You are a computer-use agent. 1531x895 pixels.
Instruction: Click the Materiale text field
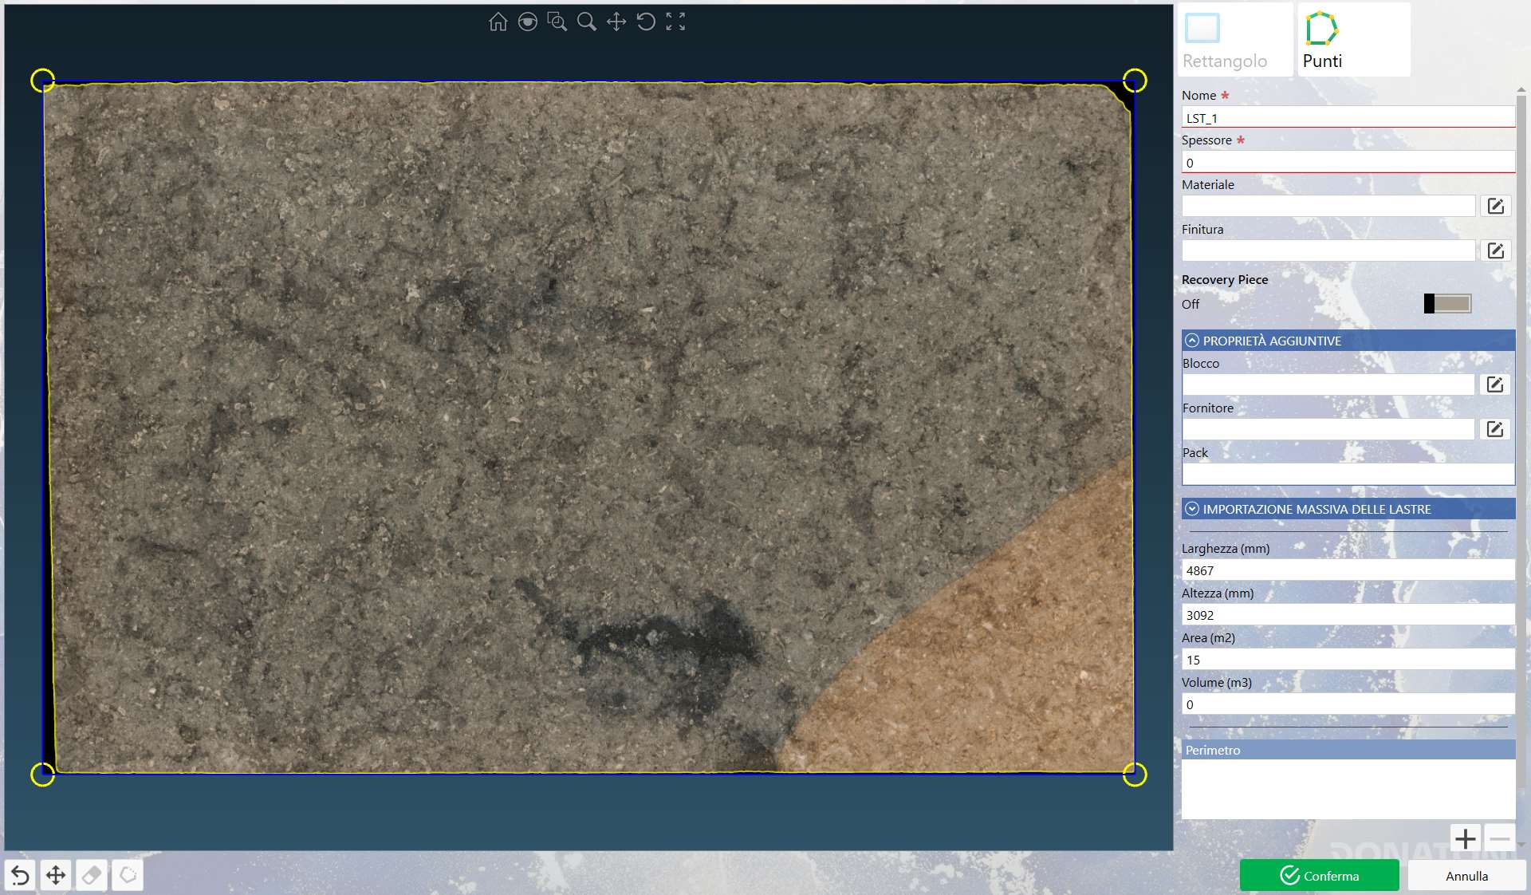coord(1328,207)
